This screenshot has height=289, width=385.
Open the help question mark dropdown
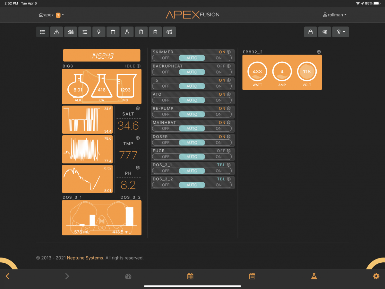click(341, 32)
